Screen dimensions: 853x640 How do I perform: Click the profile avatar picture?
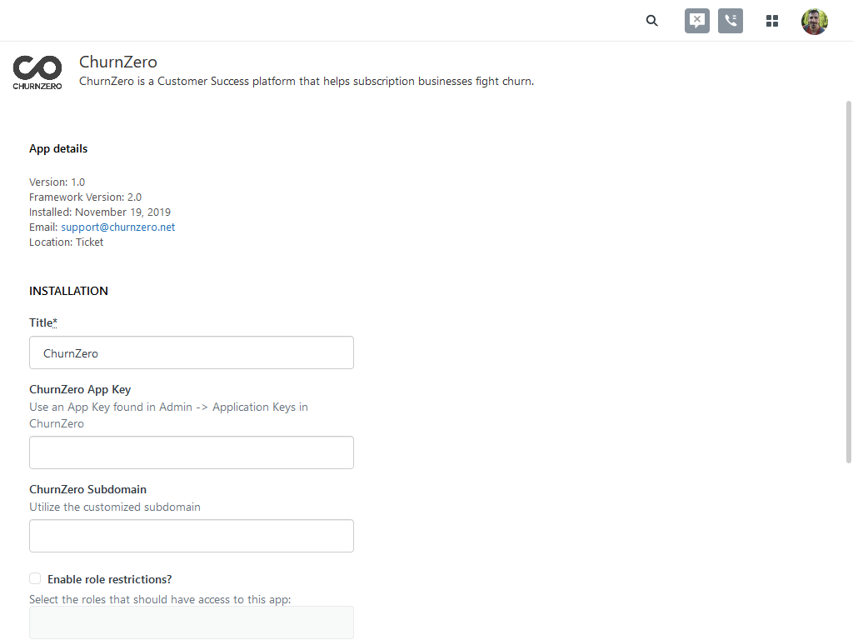tap(814, 21)
